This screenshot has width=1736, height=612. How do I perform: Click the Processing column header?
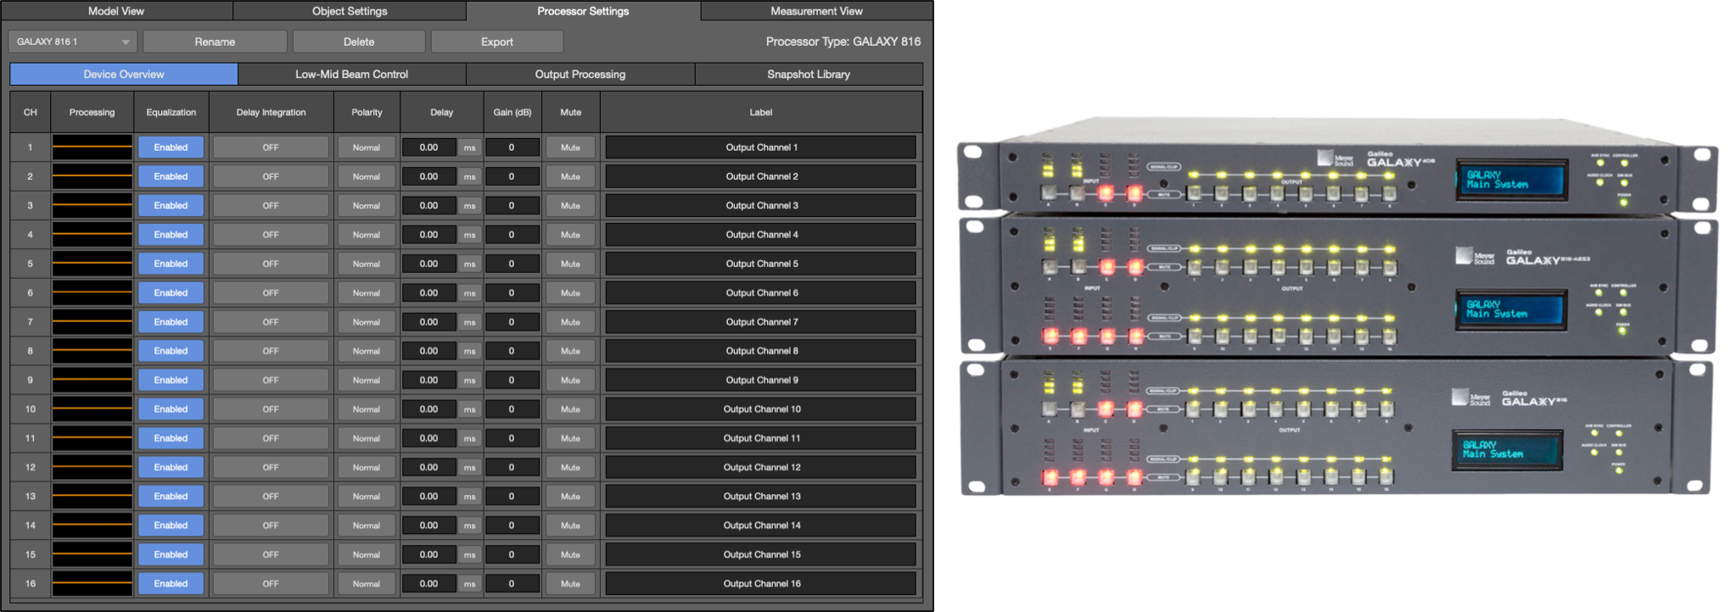click(92, 112)
